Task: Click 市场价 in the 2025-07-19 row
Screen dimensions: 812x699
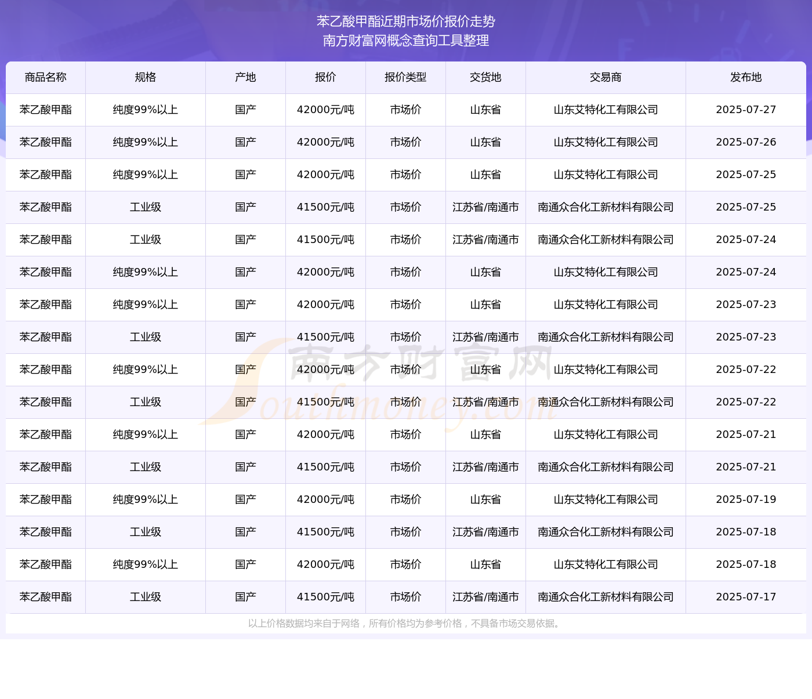Action: click(x=405, y=499)
